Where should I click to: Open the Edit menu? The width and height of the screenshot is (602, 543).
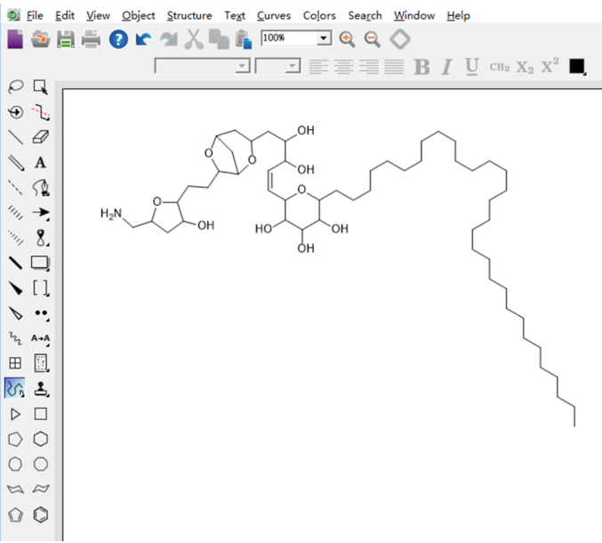tap(65, 16)
